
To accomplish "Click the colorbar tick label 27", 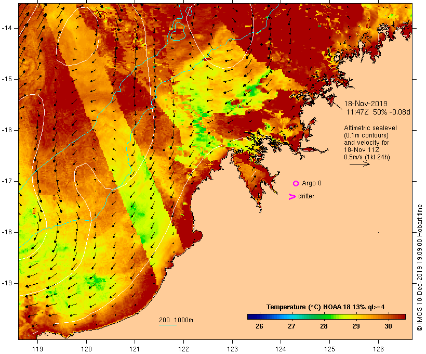I will tap(291, 326).
